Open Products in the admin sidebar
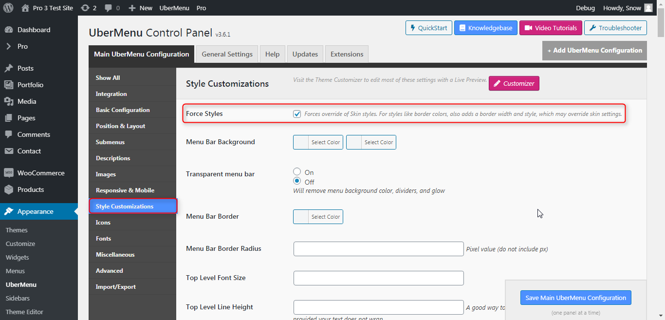The width and height of the screenshot is (665, 320). [x=39, y=189]
